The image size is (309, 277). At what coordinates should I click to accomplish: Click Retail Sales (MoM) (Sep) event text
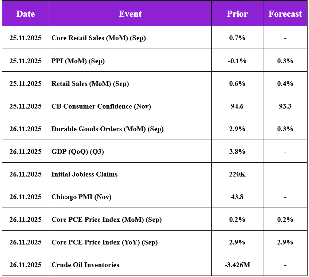pos(90,84)
